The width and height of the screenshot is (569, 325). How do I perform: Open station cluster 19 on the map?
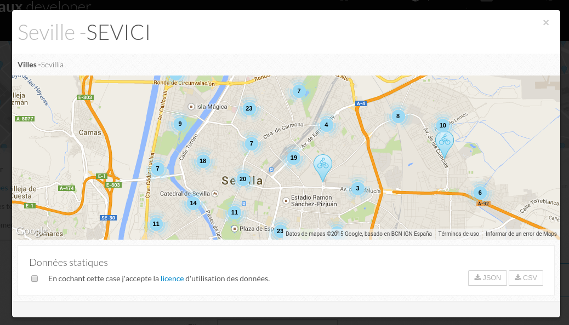(294, 158)
